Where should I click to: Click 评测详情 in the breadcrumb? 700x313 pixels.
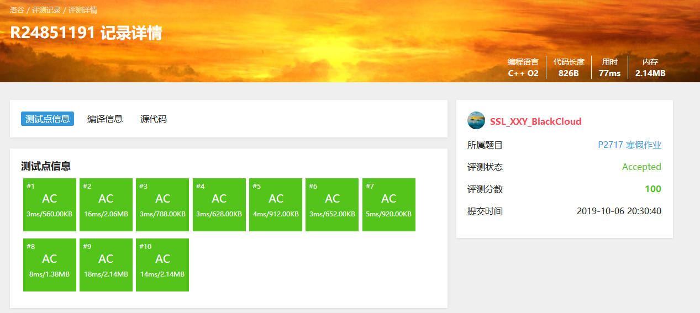pyautogui.click(x=83, y=10)
